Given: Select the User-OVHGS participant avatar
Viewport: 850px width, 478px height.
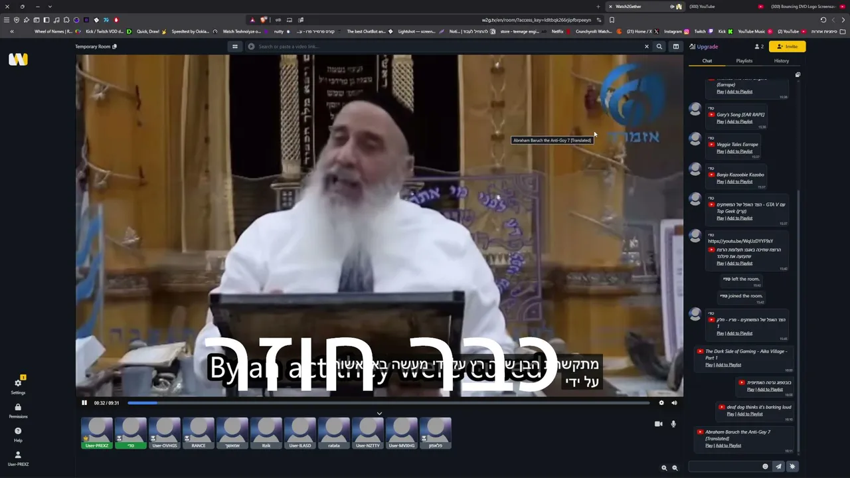Looking at the screenshot, I should point(165,433).
